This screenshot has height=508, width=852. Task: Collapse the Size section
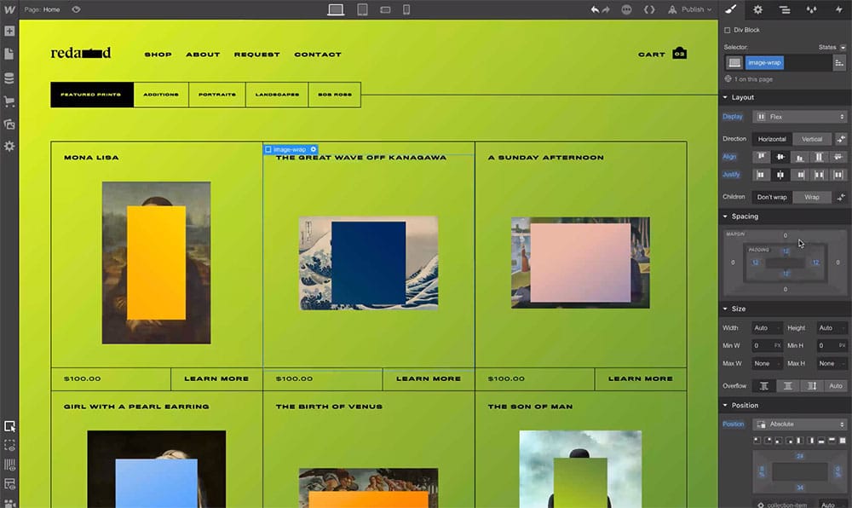tap(738, 309)
